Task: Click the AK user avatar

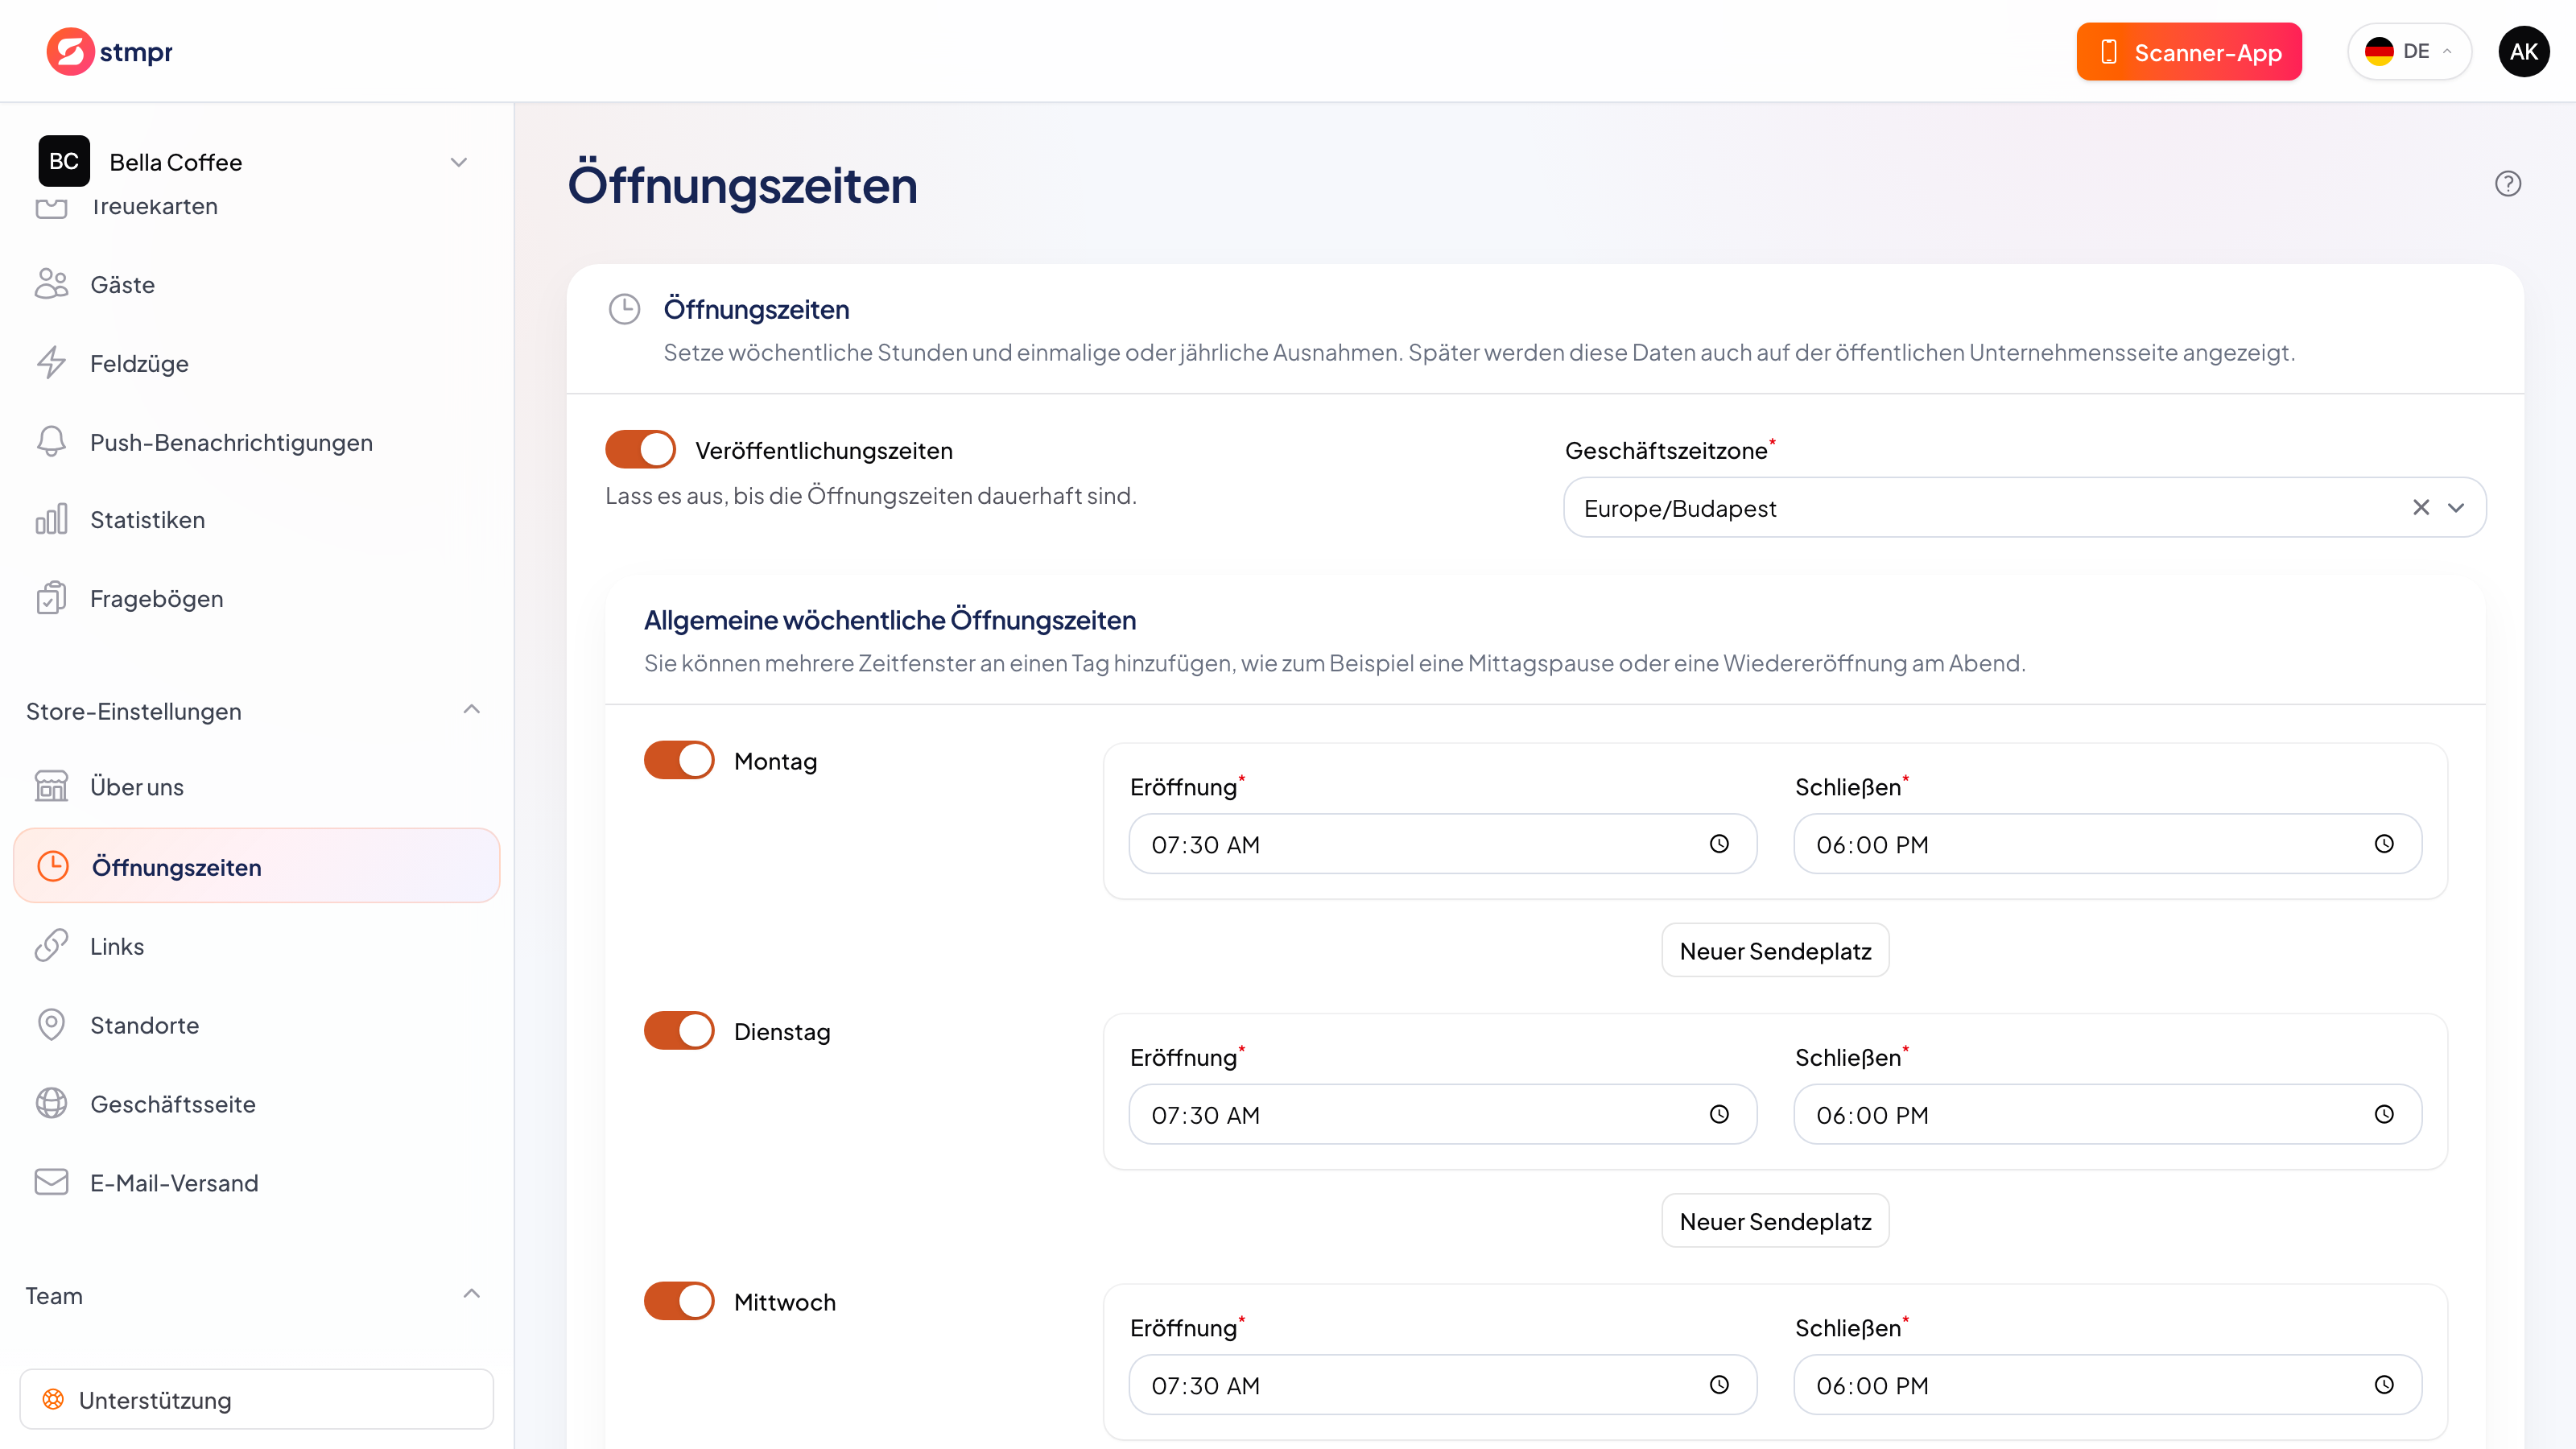Action: coord(2523,52)
